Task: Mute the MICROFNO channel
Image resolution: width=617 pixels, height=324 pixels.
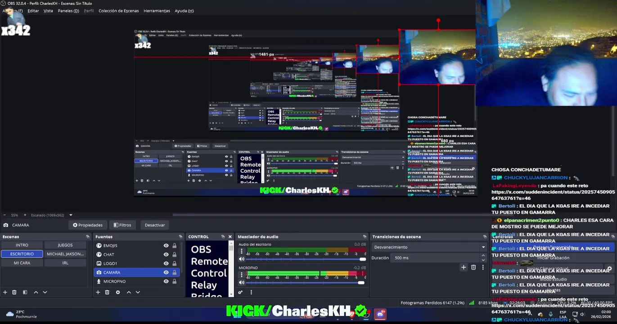Action: [242, 283]
